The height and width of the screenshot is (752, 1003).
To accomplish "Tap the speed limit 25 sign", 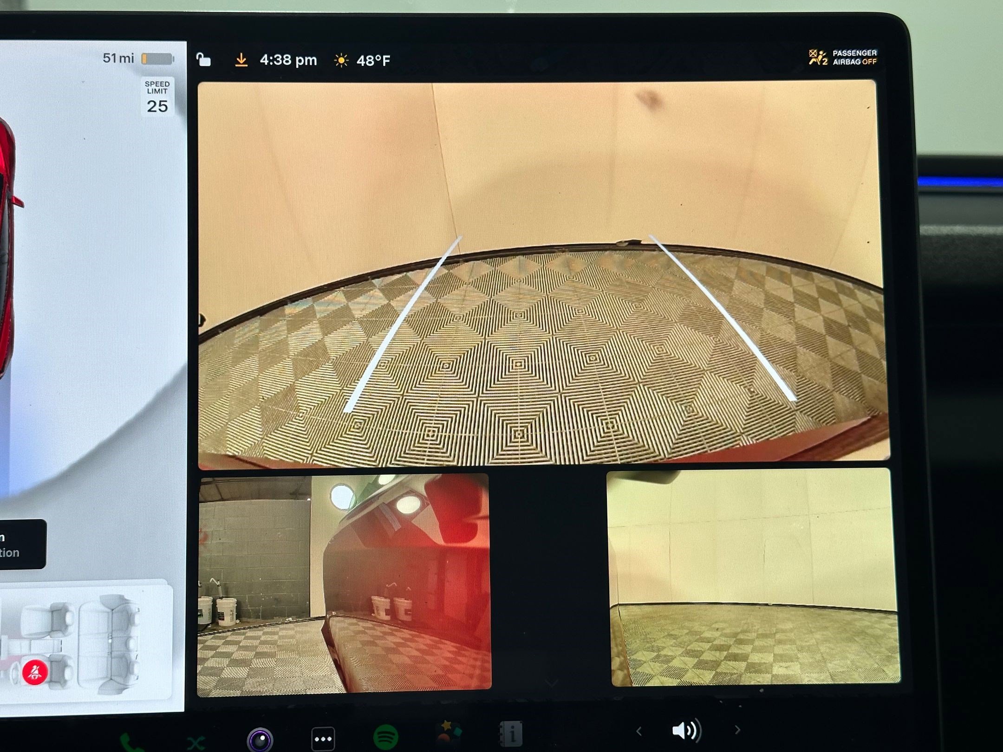I will pos(157,96).
